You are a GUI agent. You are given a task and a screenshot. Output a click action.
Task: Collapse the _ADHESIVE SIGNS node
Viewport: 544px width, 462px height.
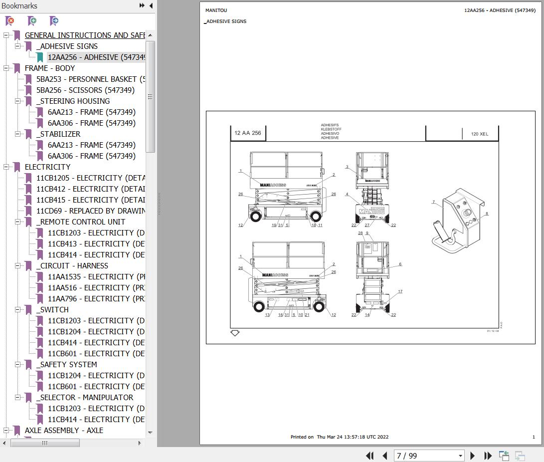pos(17,46)
